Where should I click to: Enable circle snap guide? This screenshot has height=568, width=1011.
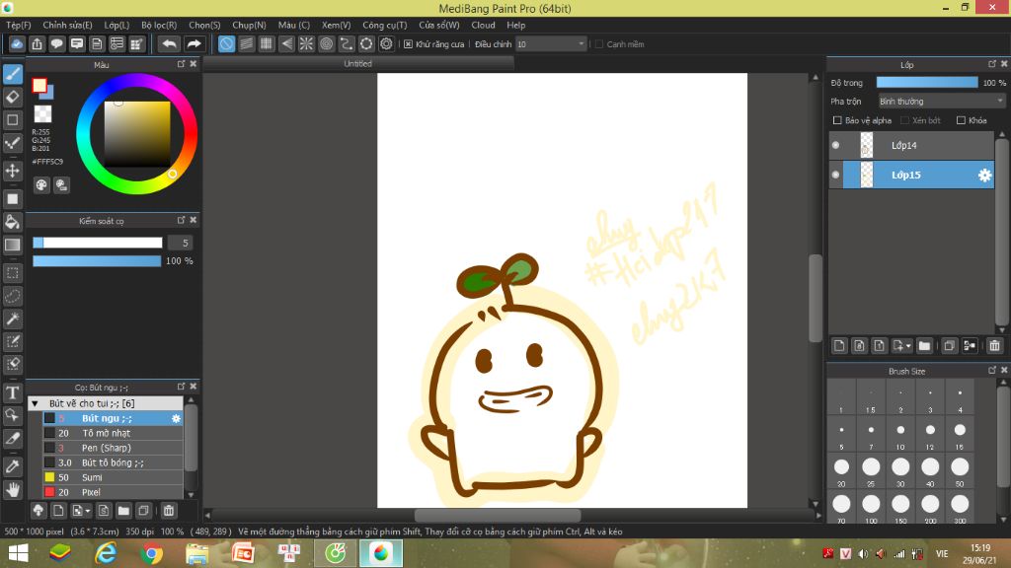[326, 43]
